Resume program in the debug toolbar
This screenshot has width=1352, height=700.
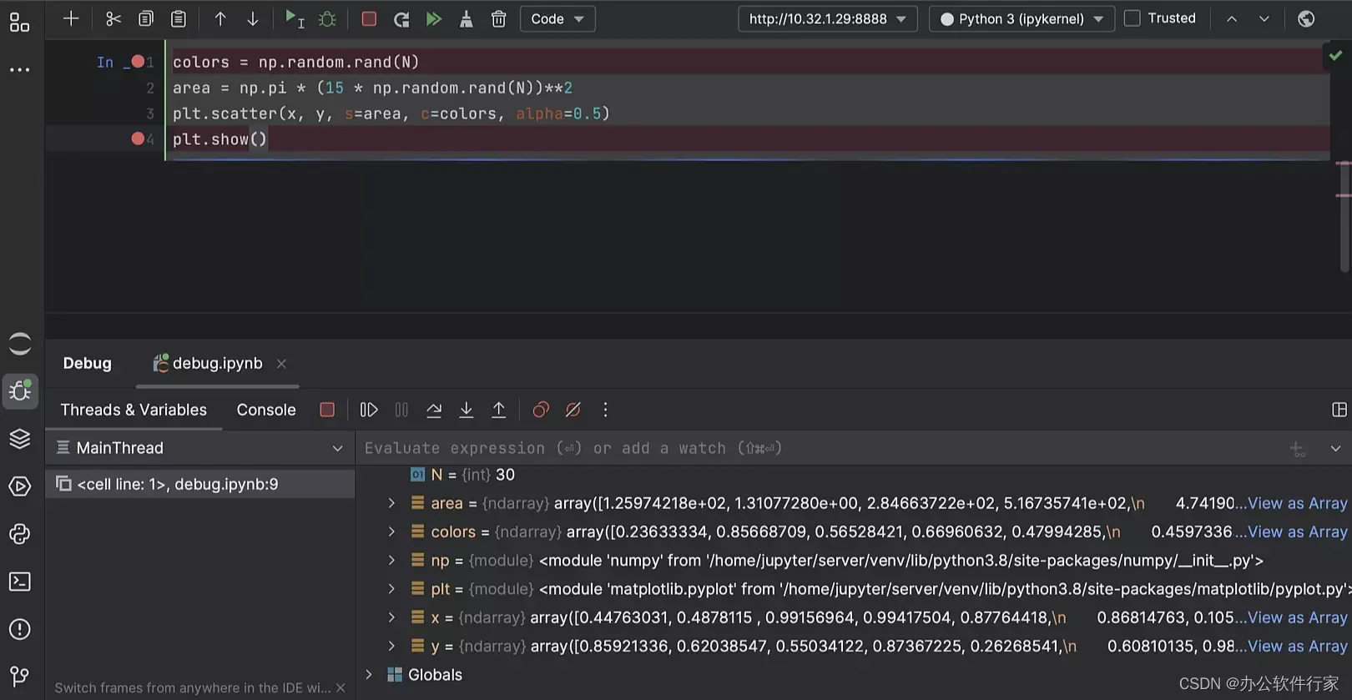coord(369,410)
